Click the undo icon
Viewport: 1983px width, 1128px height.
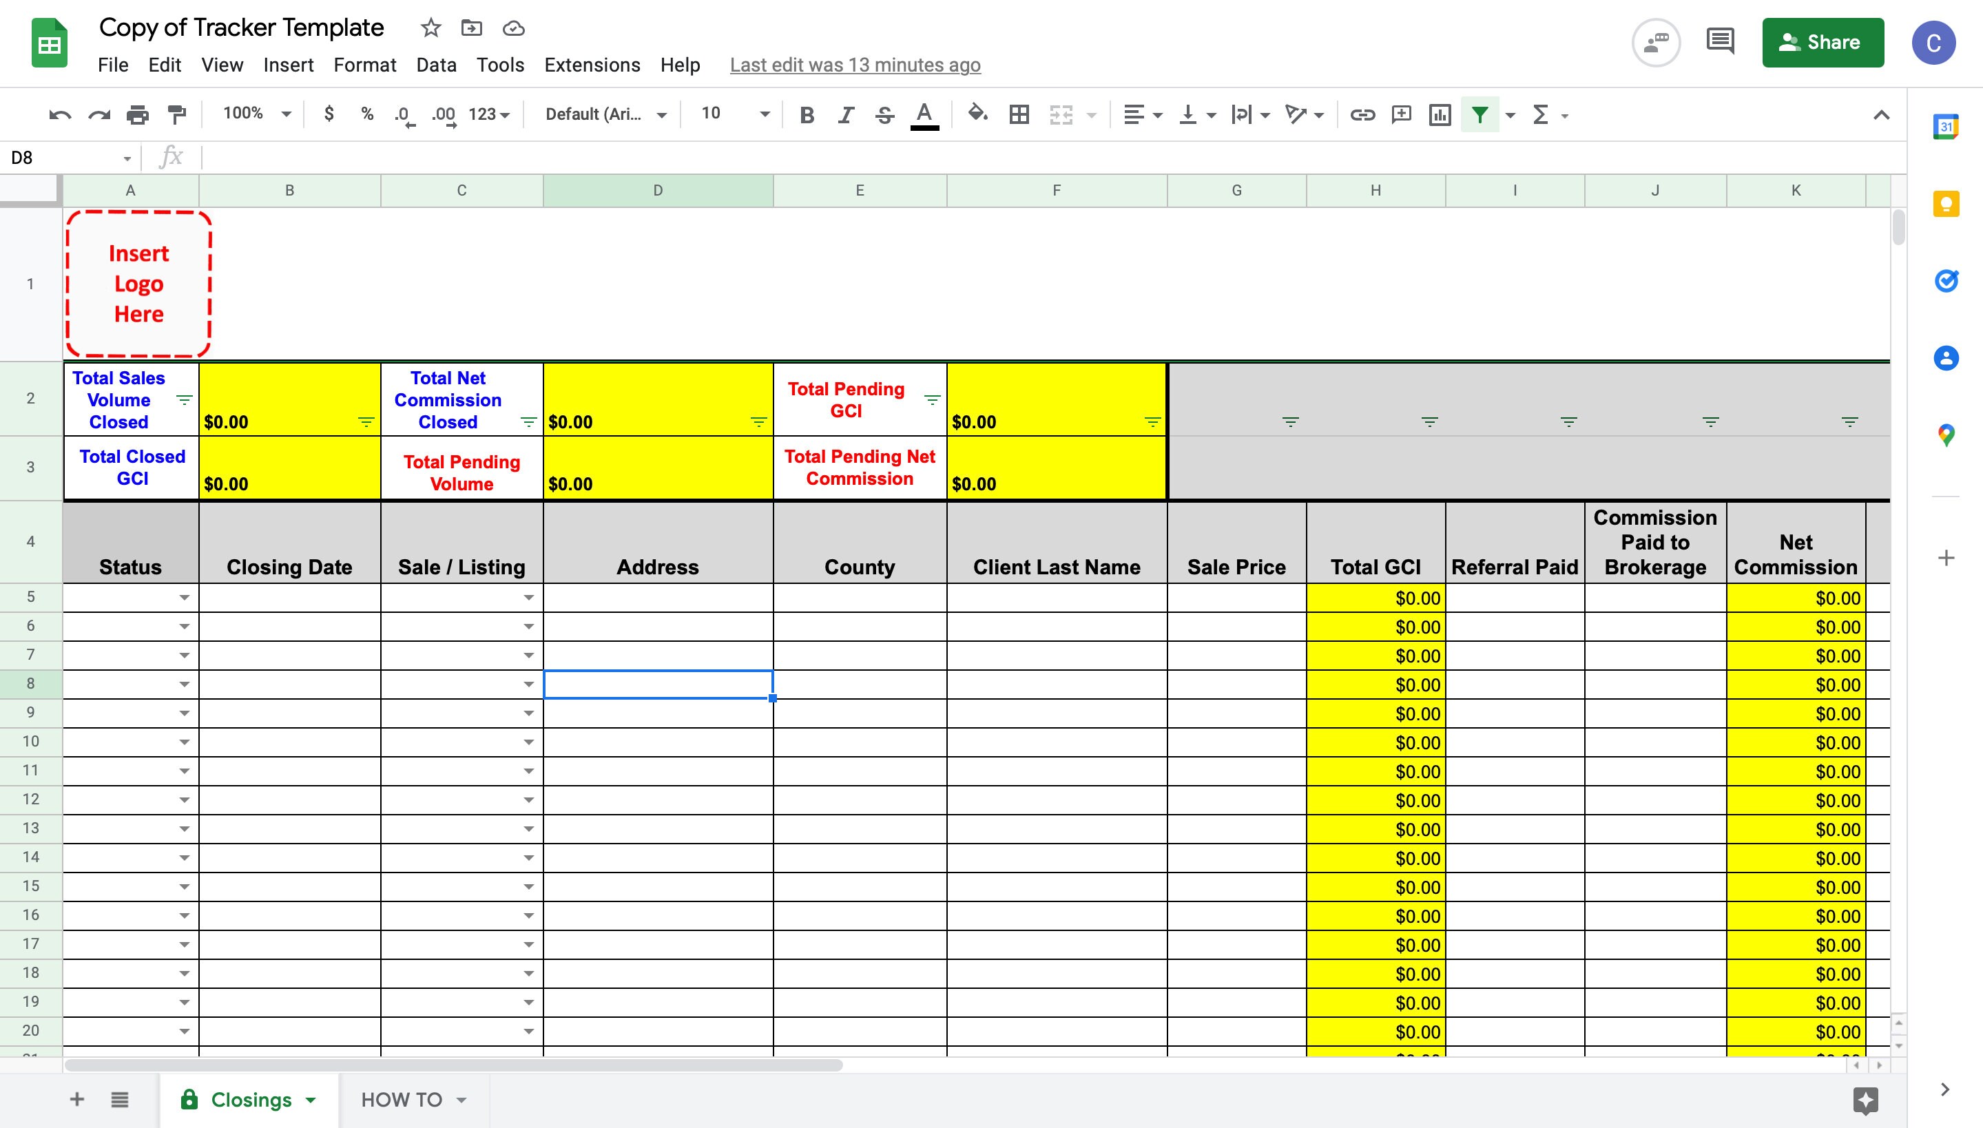(61, 114)
